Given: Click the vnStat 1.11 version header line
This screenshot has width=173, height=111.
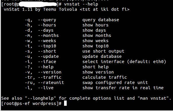Looking at the screenshot, I should coord(67,9).
